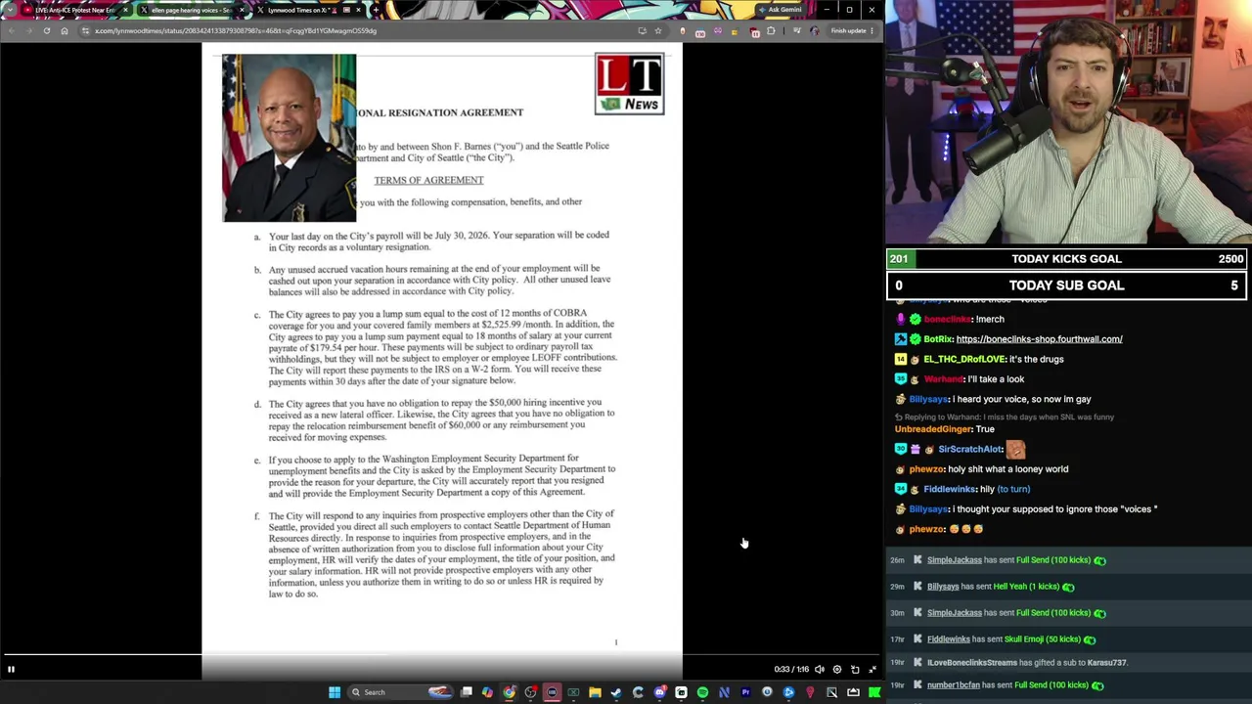Screen dimensions: 1252x704
Task: Open the blue N app in the taskbar
Action: [x=724, y=692]
